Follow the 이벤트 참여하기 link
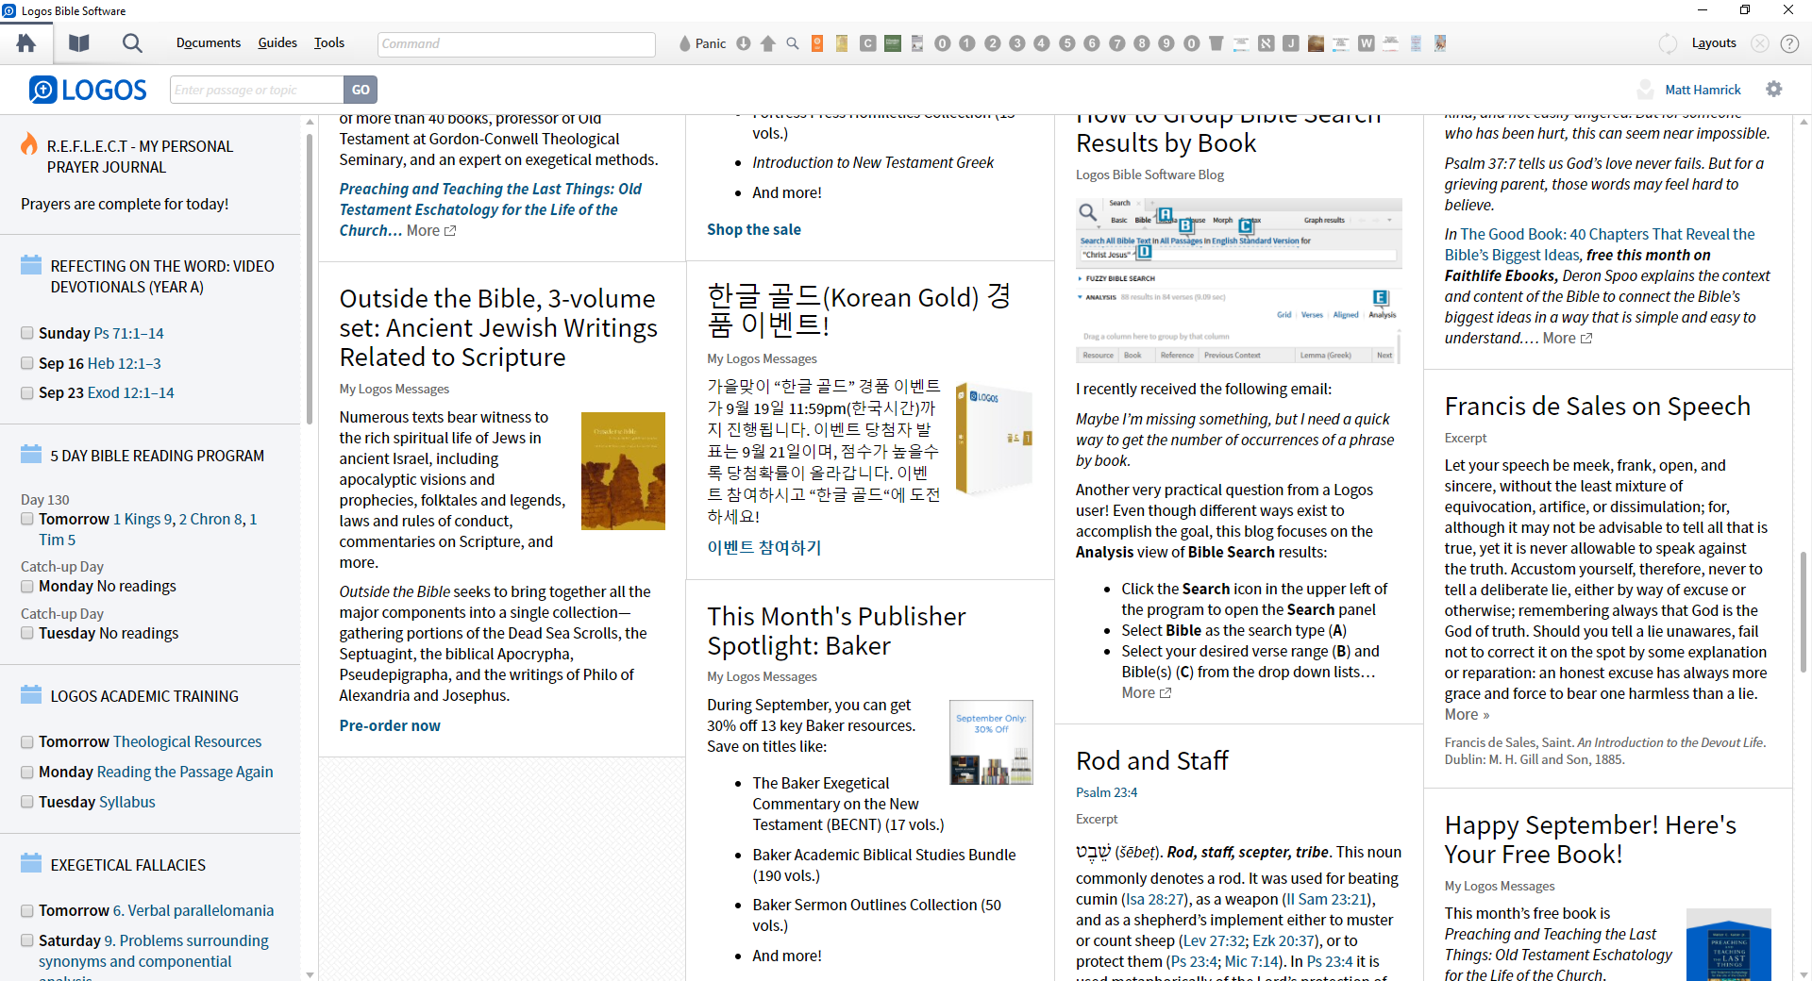 pyautogui.click(x=764, y=547)
